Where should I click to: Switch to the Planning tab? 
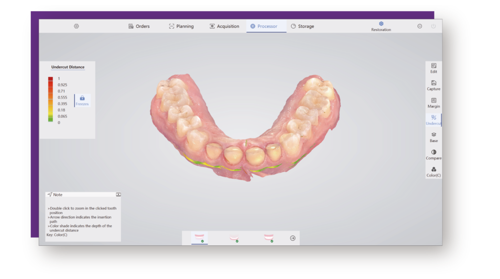pos(181,26)
